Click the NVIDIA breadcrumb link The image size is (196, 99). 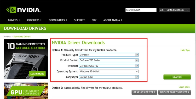pos(7,36)
